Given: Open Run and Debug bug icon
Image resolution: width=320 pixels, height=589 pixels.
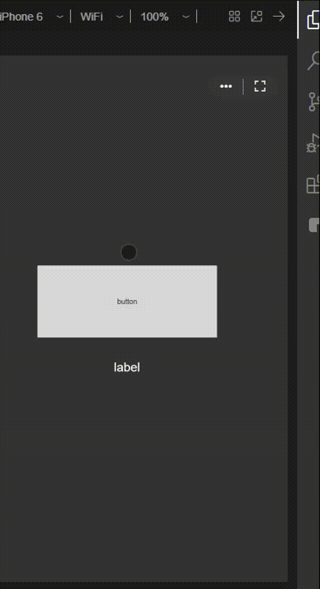Looking at the screenshot, I should 313,143.
